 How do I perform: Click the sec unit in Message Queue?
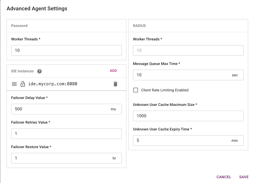pos(235,75)
